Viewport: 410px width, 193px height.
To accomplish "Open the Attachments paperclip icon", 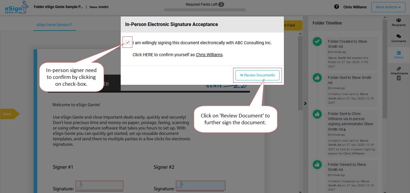I will click(x=399, y=69).
